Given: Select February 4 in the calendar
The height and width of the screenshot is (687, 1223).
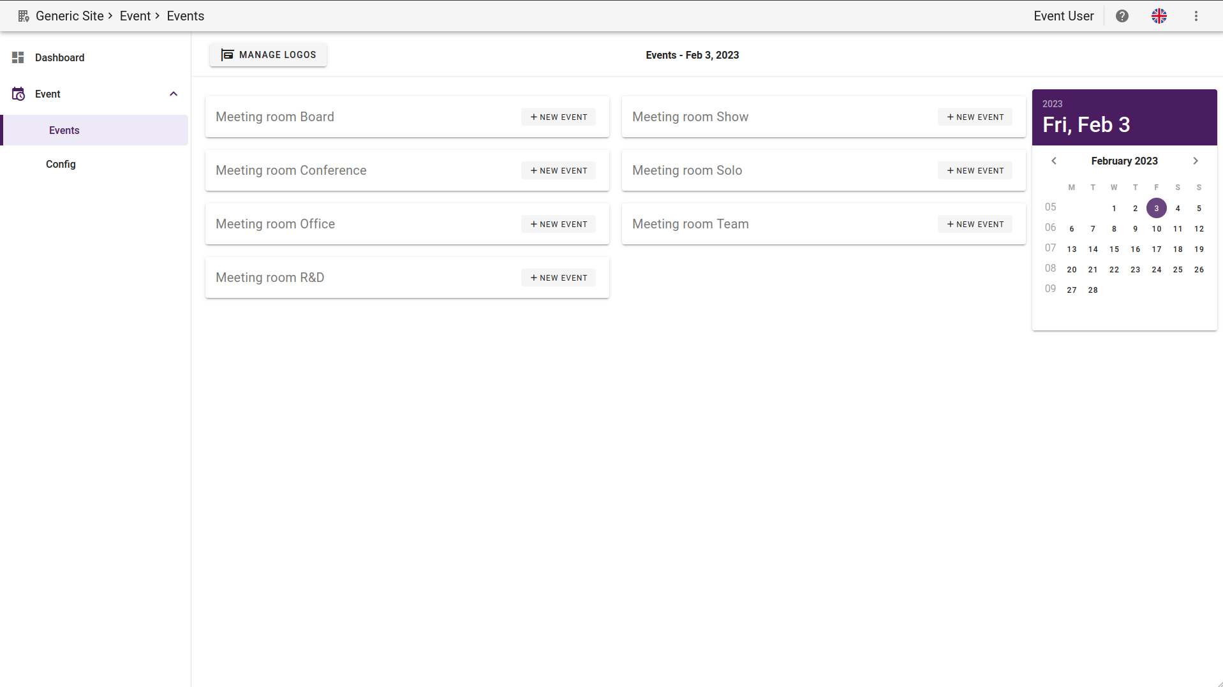Looking at the screenshot, I should (1178, 208).
